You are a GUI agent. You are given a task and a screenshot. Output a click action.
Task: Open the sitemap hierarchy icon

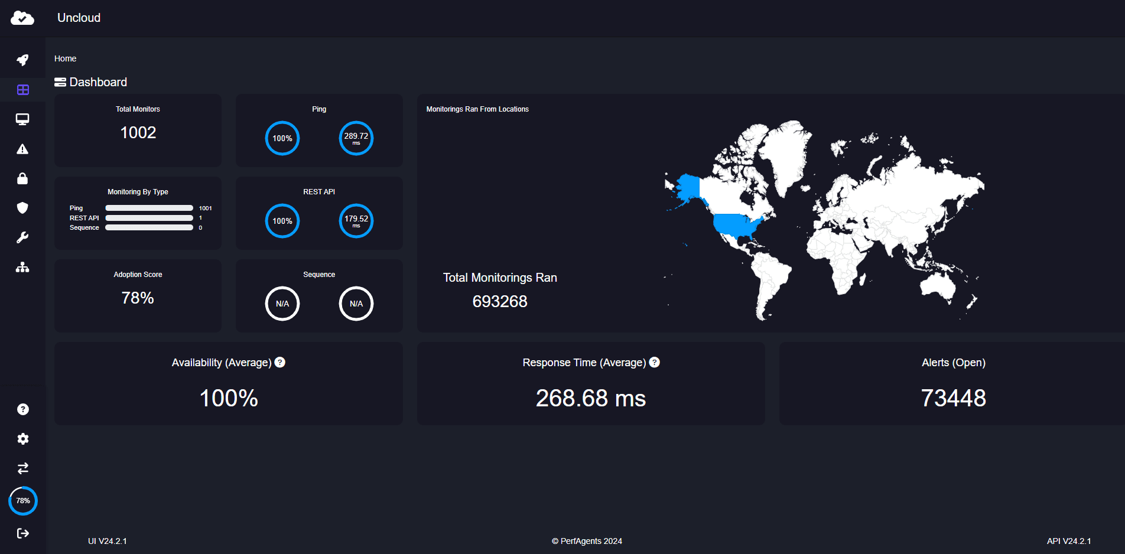(22, 268)
